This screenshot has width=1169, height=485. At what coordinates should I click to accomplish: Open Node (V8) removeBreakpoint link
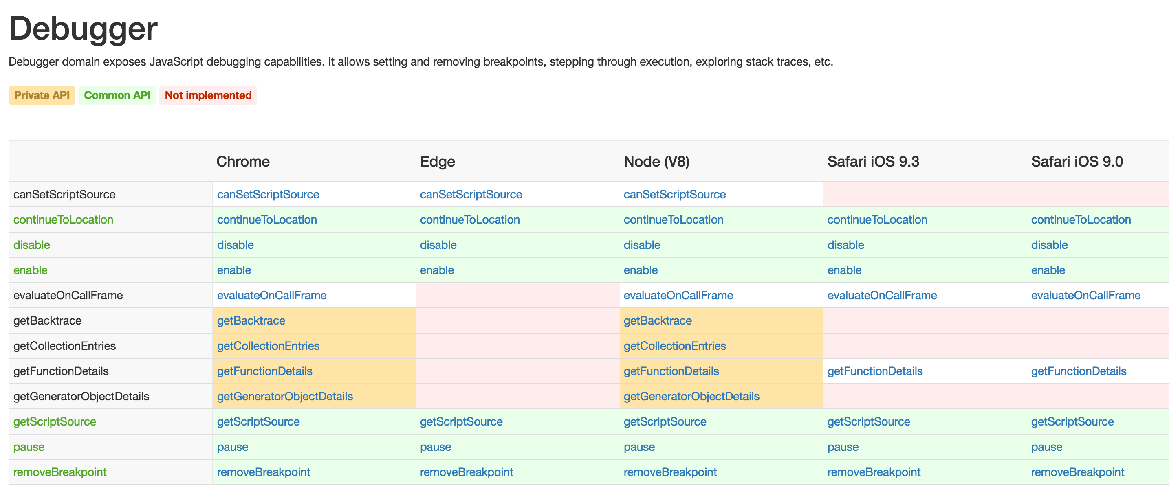[x=670, y=472]
